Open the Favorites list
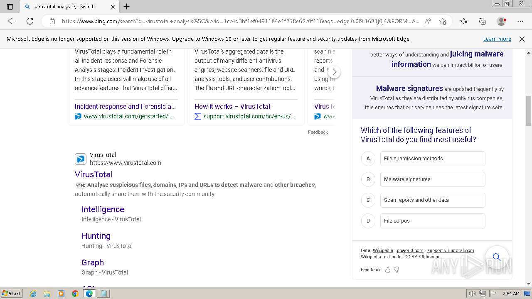The width and height of the screenshot is (532, 299). [x=464, y=21]
